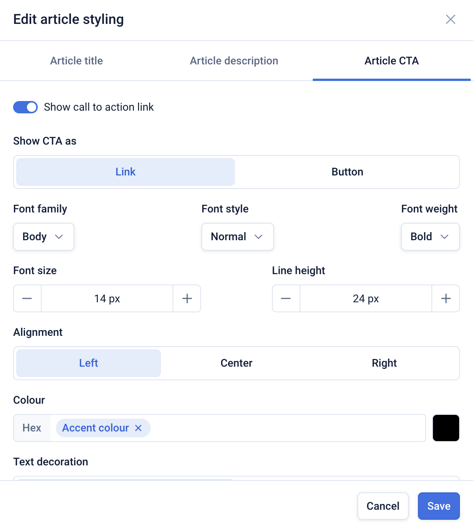This screenshot has height=529, width=473.
Task: Click the Cancel button
Action: coord(383,506)
